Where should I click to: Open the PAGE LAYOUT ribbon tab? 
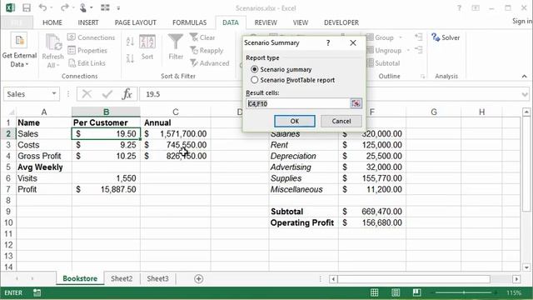[x=135, y=22]
